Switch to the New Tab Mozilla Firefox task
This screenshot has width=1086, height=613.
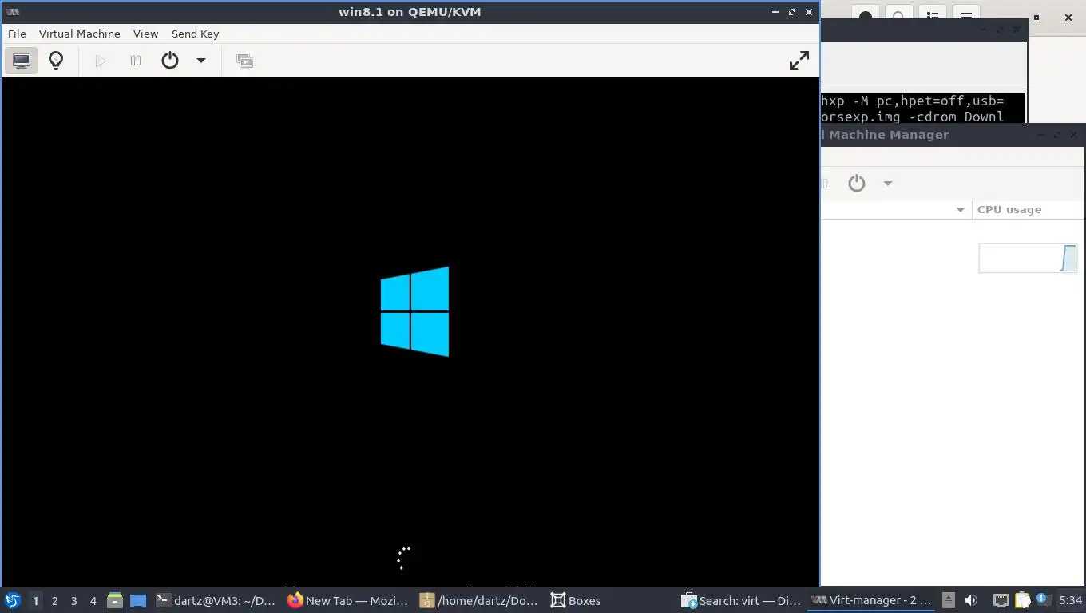(348, 600)
